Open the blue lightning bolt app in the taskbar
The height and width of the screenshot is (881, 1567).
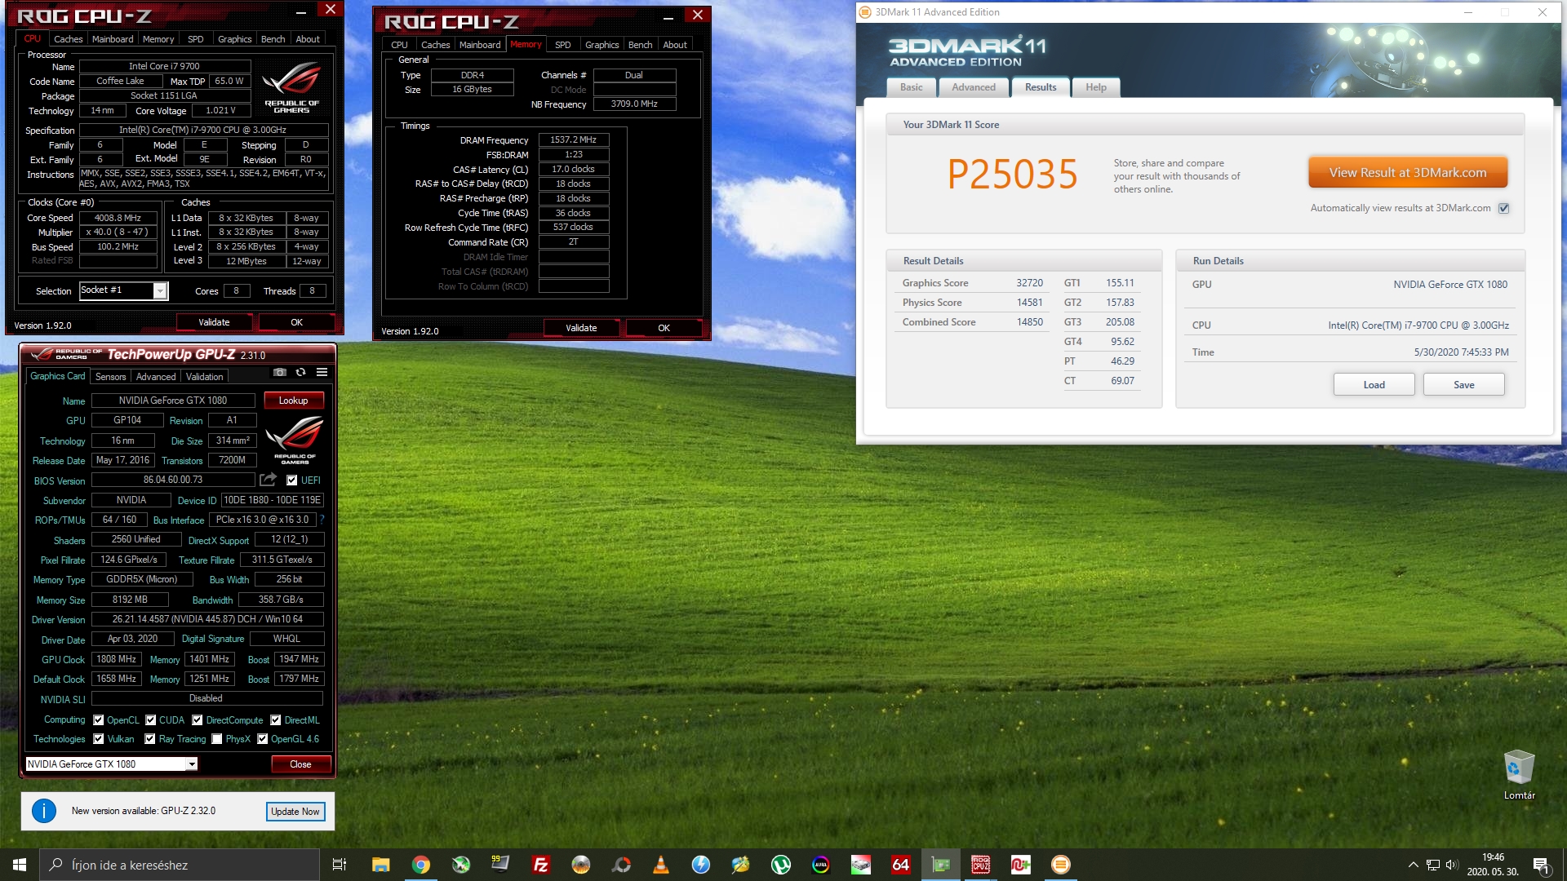[701, 865]
